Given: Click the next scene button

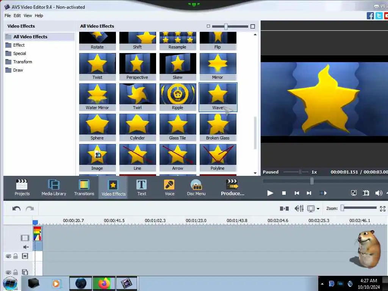Looking at the screenshot, I should (x=323, y=193).
